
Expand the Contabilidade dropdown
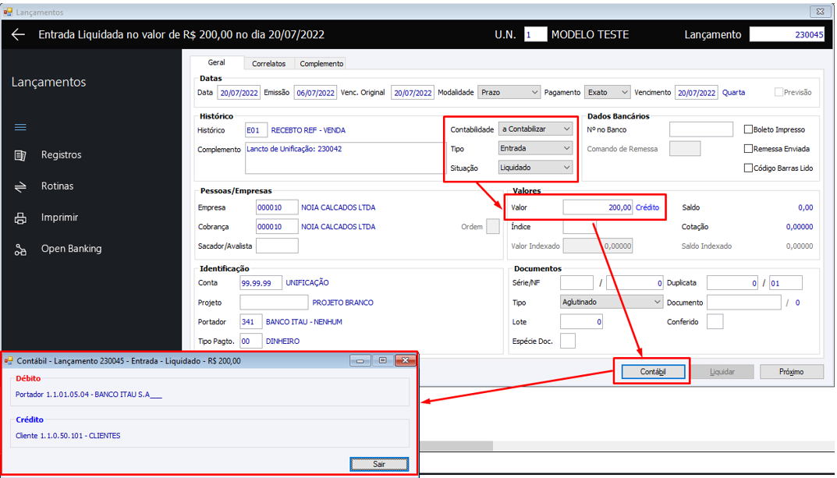point(535,129)
